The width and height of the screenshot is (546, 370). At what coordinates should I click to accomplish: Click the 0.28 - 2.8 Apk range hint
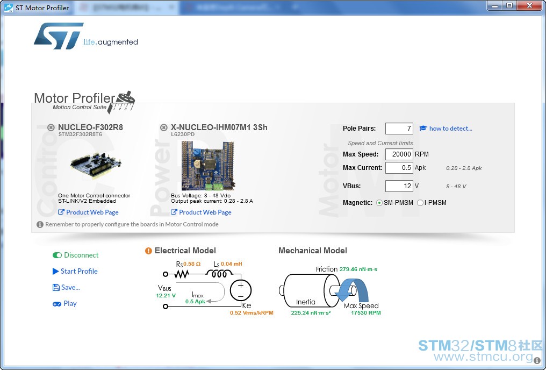click(x=464, y=168)
